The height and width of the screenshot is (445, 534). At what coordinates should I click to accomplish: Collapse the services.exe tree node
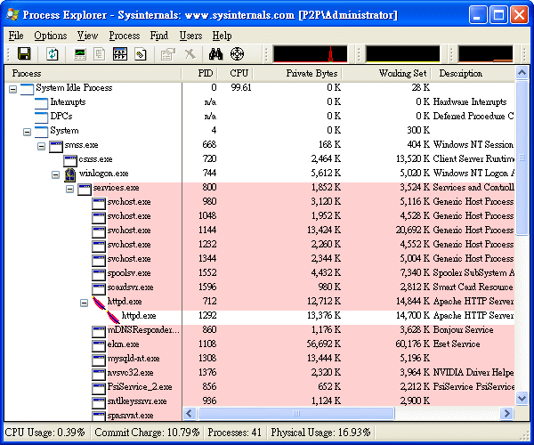coord(70,188)
